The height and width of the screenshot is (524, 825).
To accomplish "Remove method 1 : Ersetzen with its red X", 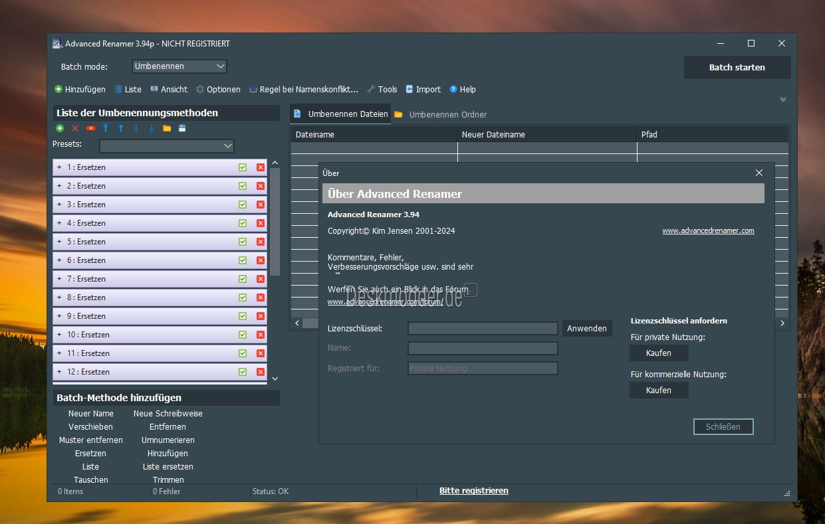I will 261,167.
